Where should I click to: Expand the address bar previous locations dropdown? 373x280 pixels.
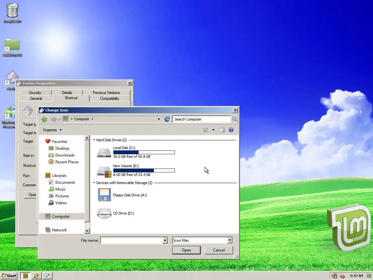click(x=159, y=119)
